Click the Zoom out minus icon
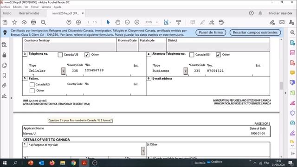 pyautogui.click(x=127, y=22)
